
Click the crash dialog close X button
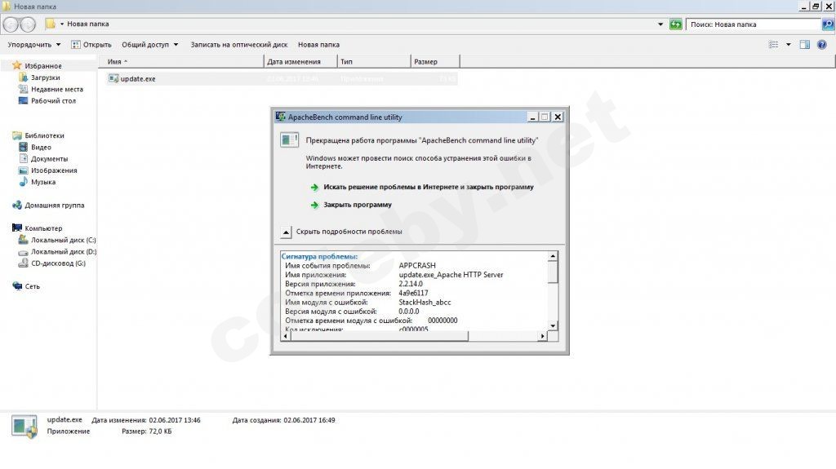(x=558, y=117)
